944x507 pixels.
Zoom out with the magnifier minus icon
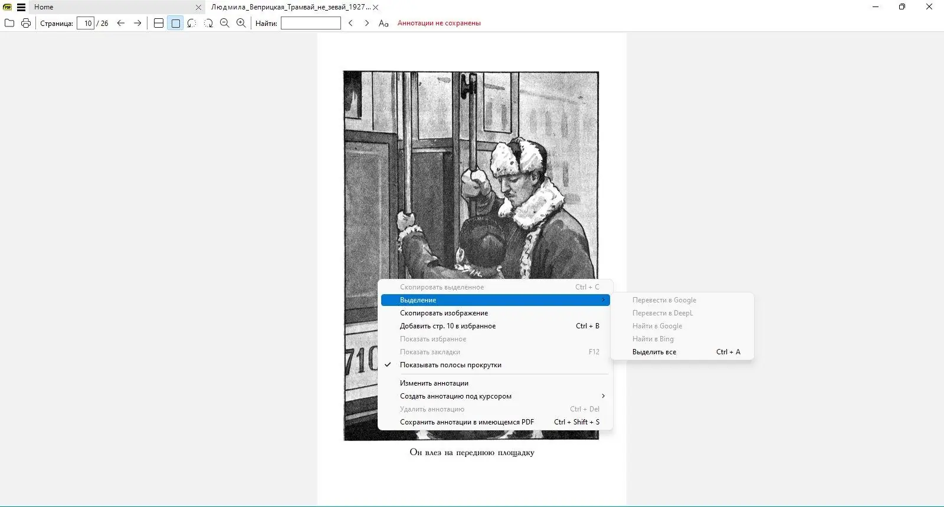[225, 23]
